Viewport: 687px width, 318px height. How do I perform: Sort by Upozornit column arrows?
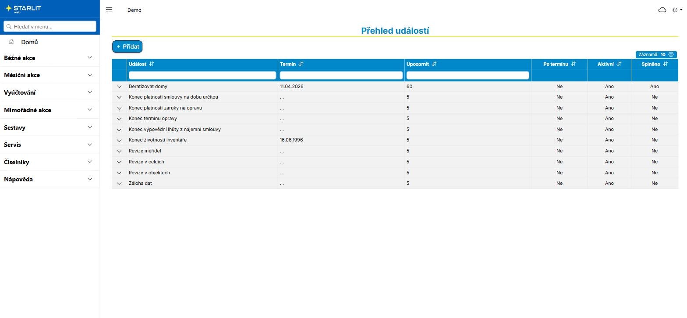click(434, 64)
